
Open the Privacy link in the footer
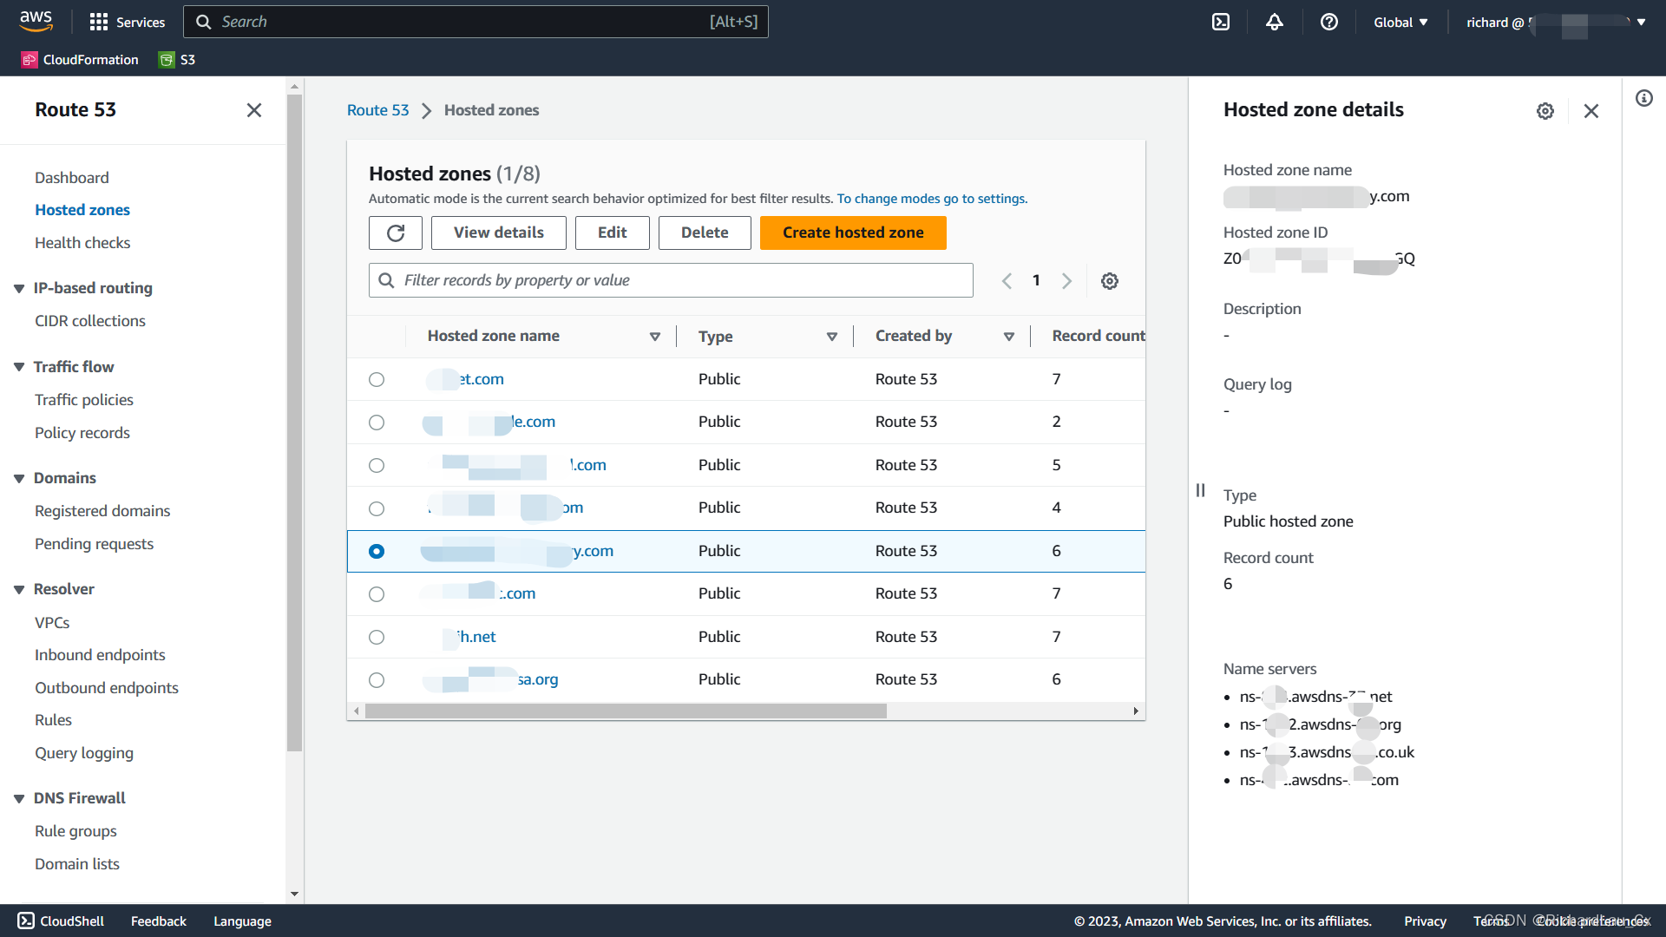(x=1425, y=921)
